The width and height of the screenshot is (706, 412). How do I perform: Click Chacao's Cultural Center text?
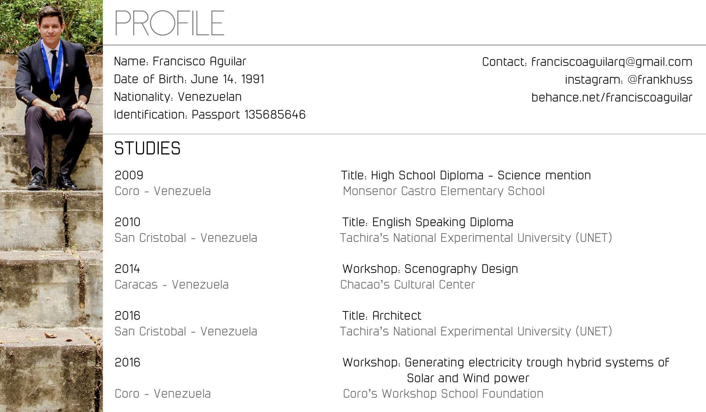point(407,285)
